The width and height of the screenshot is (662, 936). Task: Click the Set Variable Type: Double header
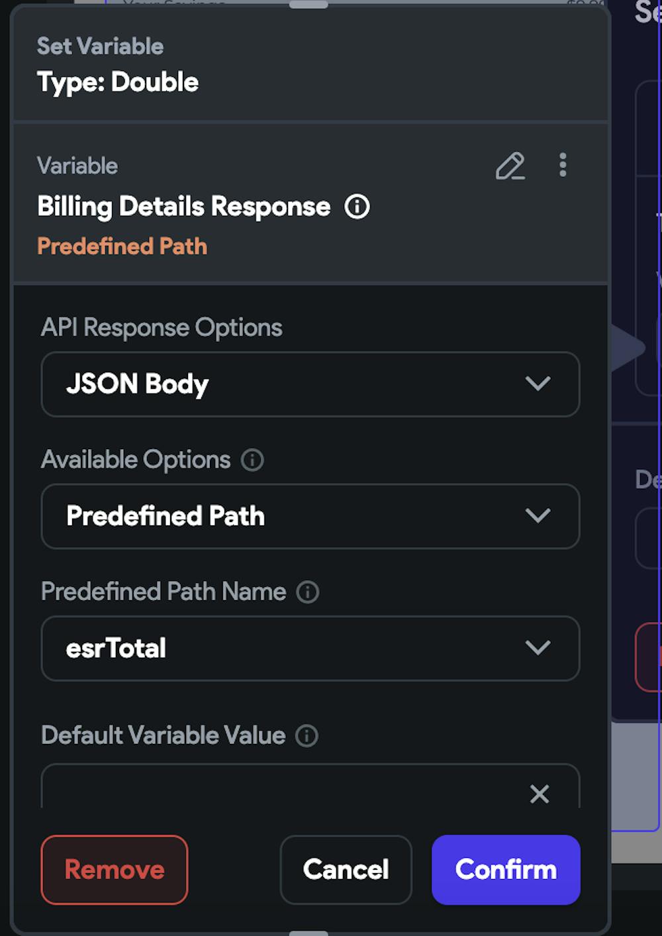click(x=118, y=65)
